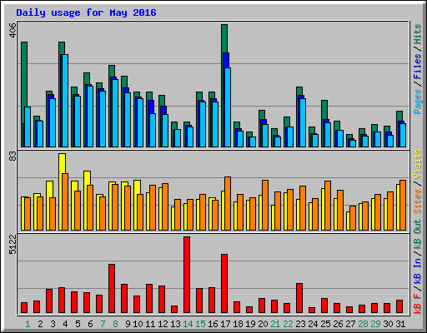Select day 25 on the x-axis

(x=325, y=324)
